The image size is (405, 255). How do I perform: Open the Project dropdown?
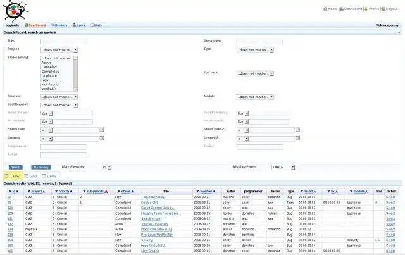click(x=59, y=49)
